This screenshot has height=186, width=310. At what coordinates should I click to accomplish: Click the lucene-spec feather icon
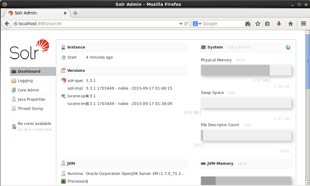pyautogui.click(x=64, y=96)
